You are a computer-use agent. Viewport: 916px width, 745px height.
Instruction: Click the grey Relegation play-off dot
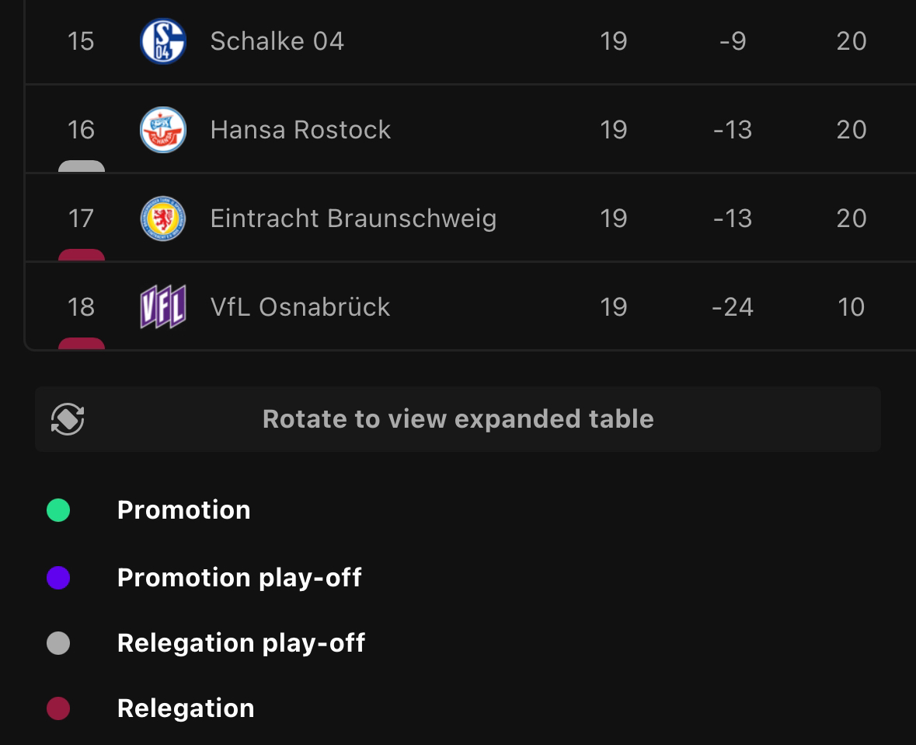pyautogui.click(x=58, y=643)
